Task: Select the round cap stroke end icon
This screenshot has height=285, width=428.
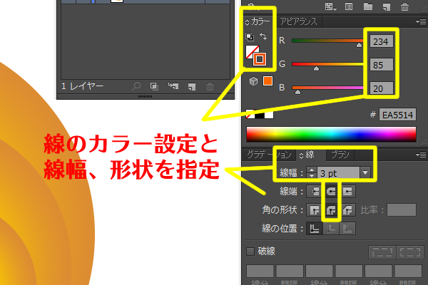Action: click(x=331, y=191)
